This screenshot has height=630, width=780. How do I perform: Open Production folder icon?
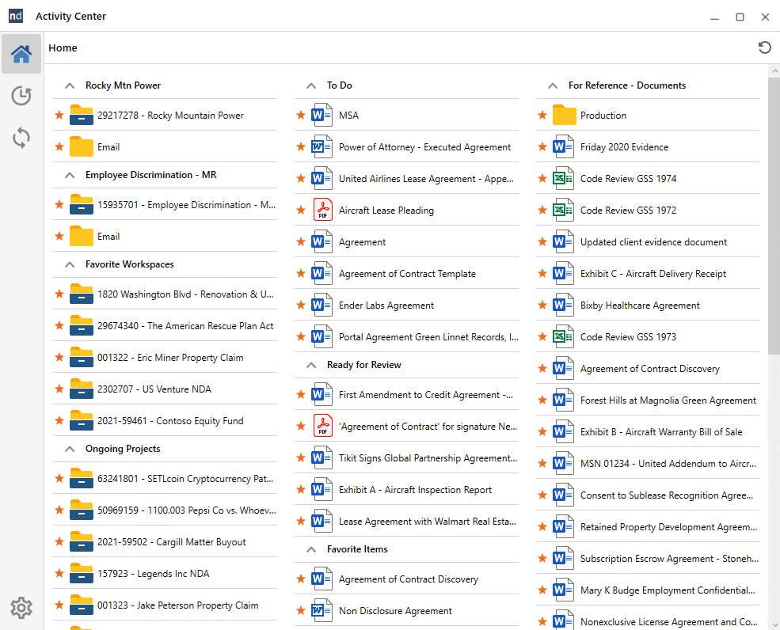pyautogui.click(x=564, y=115)
